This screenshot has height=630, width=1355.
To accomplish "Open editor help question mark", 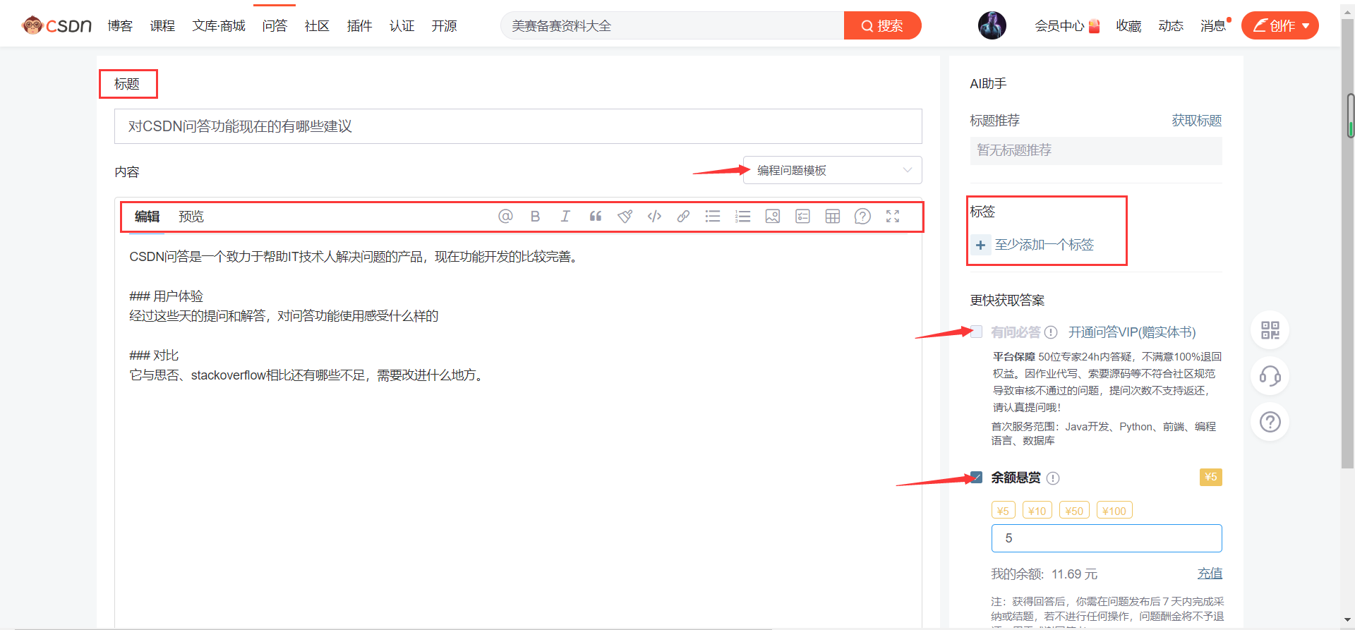I will click(x=862, y=217).
